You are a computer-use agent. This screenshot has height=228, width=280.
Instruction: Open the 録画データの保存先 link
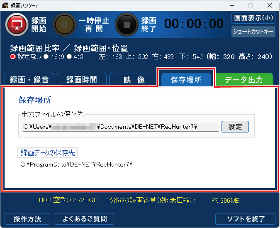[48, 153]
